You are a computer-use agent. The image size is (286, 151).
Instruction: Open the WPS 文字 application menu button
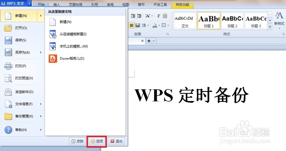coord(13,3)
